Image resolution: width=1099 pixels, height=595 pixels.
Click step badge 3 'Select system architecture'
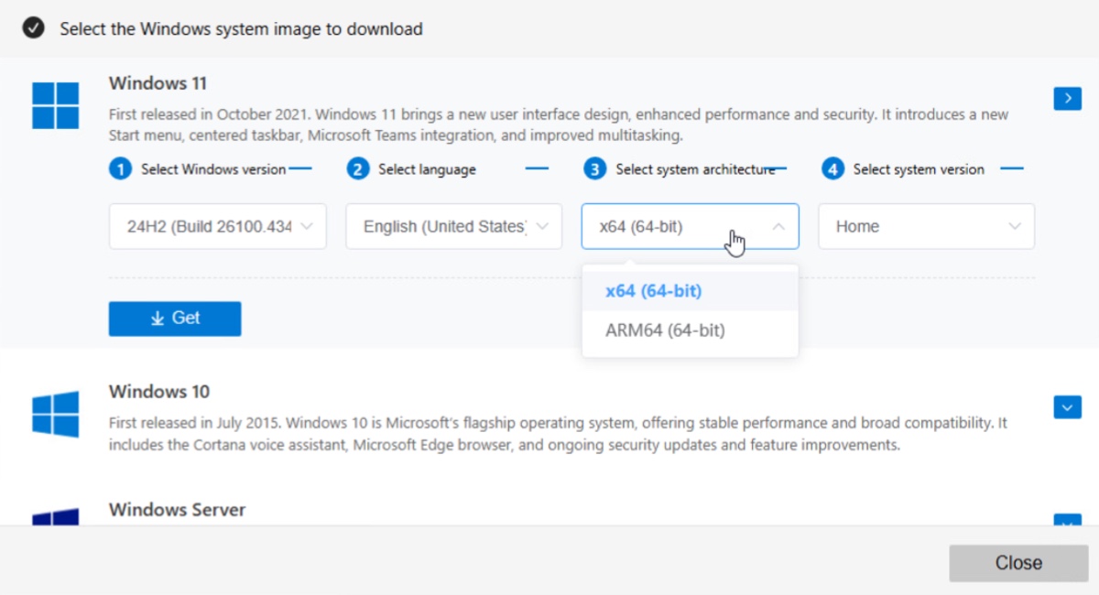[x=596, y=168]
